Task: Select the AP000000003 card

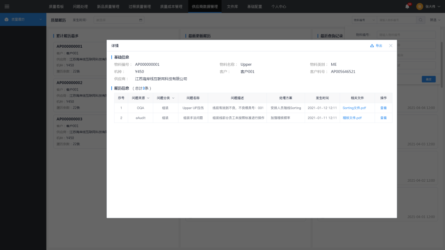Action: (80, 131)
